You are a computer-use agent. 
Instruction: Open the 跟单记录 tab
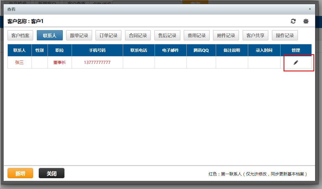click(79, 35)
